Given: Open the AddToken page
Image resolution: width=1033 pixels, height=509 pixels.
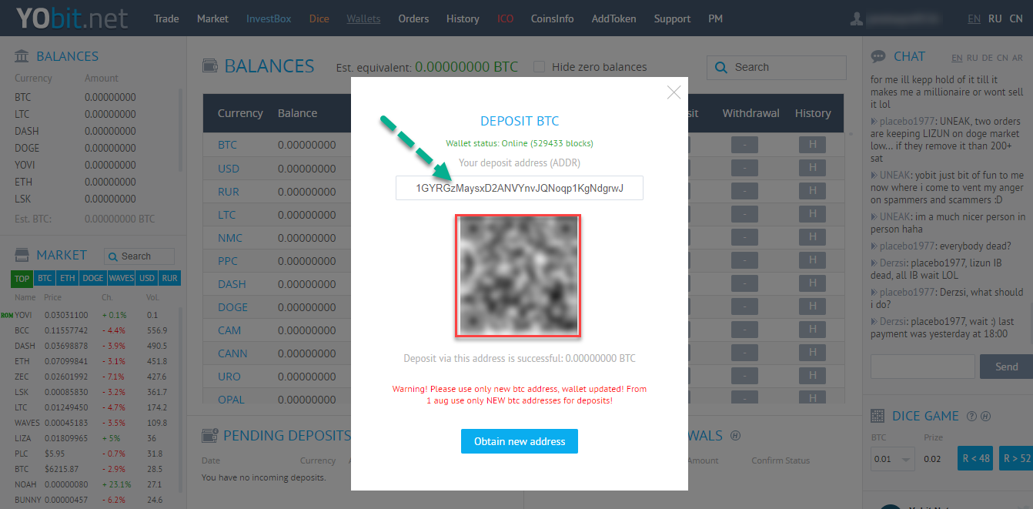Looking at the screenshot, I should point(613,18).
